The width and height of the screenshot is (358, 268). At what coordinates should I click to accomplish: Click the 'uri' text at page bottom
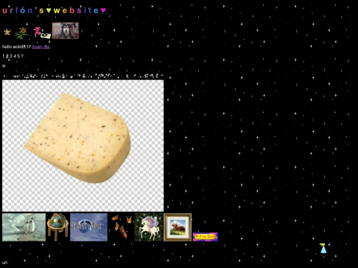click(x=5, y=263)
